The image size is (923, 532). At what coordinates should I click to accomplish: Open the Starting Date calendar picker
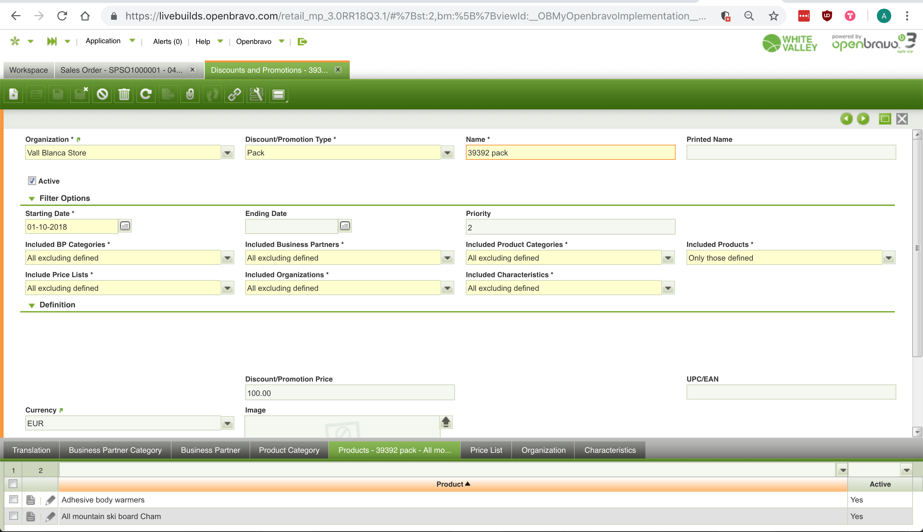pos(125,226)
